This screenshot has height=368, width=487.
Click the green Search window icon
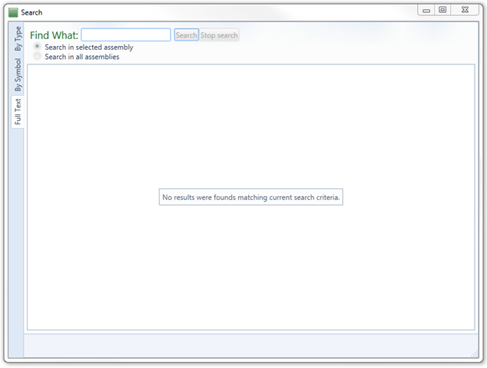(13, 13)
